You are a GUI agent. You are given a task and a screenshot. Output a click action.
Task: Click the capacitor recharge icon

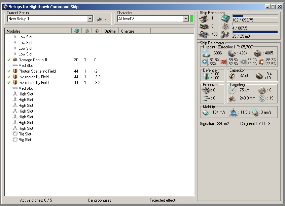tap(259, 76)
